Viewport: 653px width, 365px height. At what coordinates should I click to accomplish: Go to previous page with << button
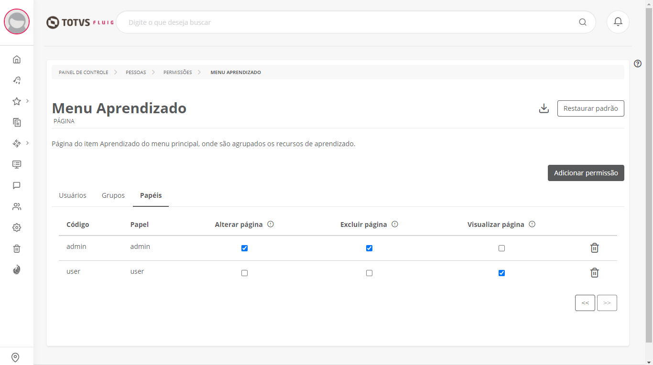[585, 303]
